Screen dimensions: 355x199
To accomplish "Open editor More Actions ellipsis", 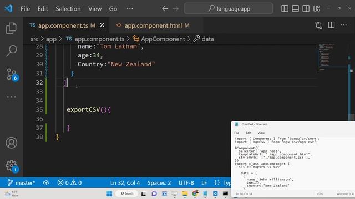I will tap(344, 25).
